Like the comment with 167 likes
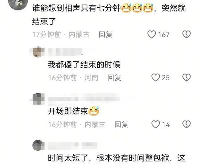 click(x=152, y=34)
